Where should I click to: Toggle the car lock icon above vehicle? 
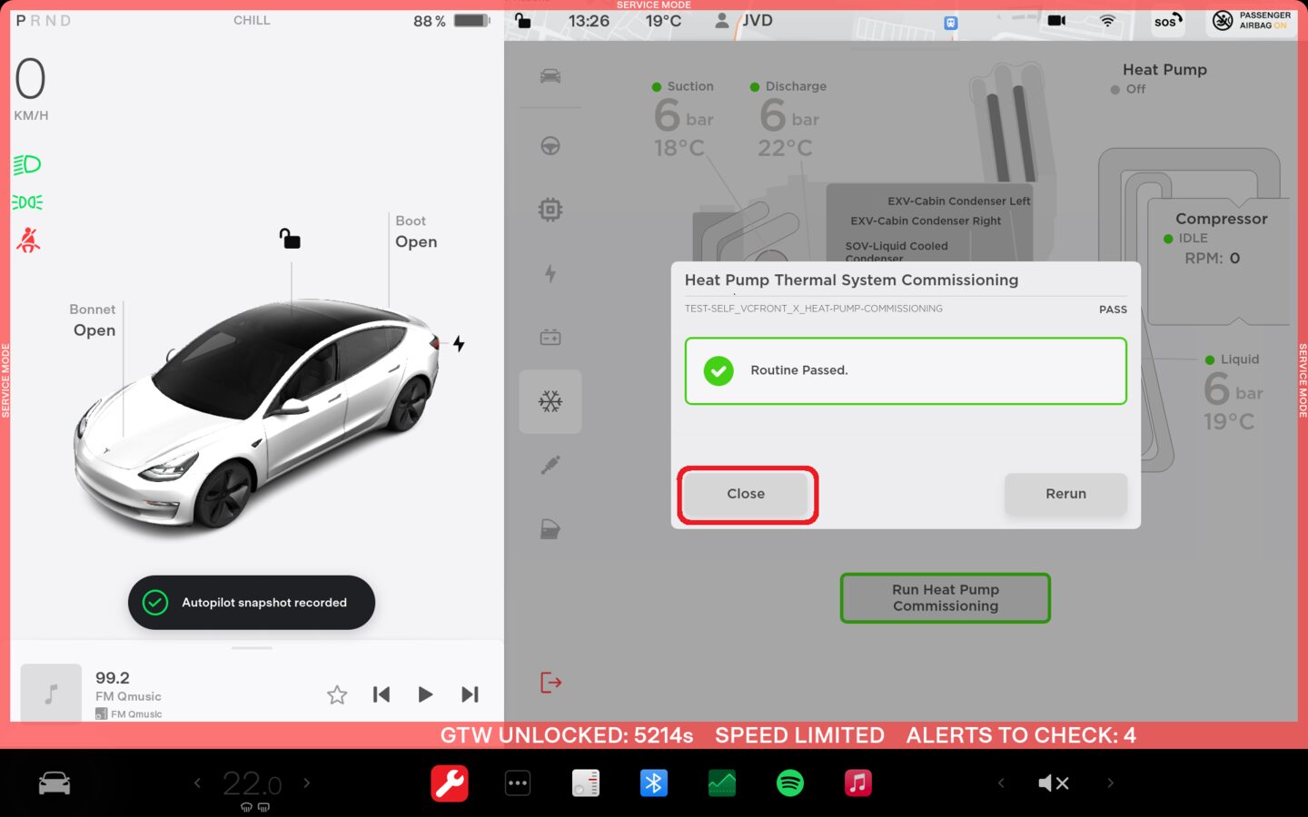tap(290, 239)
